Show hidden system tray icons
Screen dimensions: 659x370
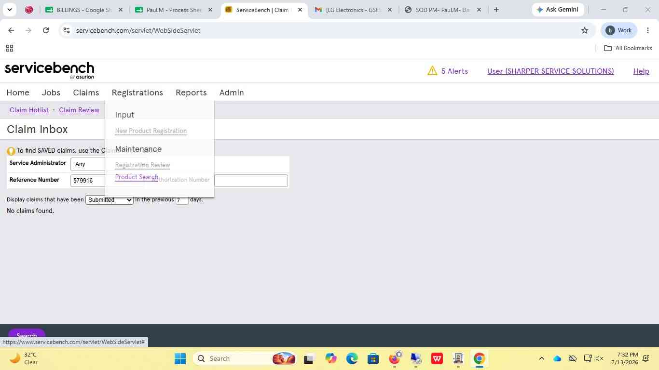(x=541, y=358)
